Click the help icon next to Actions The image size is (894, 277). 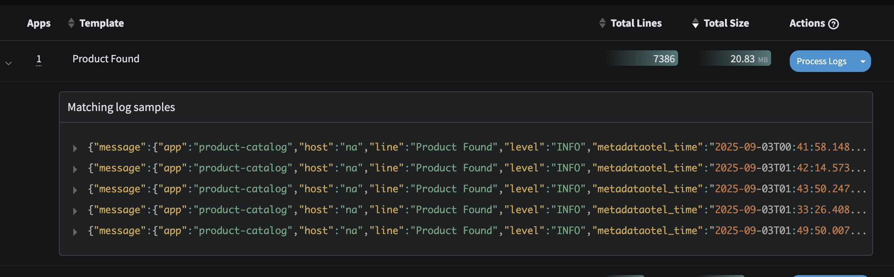pyautogui.click(x=834, y=24)
